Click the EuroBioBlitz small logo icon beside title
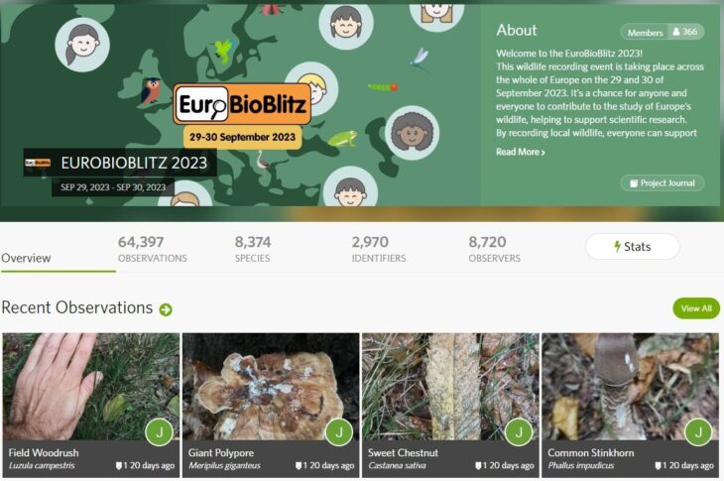Screen dimensions: 724x481 pyautogui.click(x=38, y=163)
